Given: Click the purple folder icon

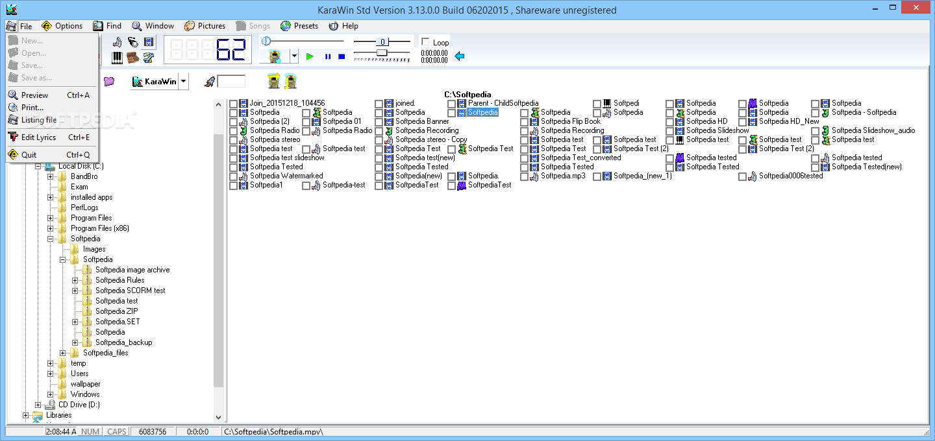Looking at the screenshot, I should click(x=109, y=81).
